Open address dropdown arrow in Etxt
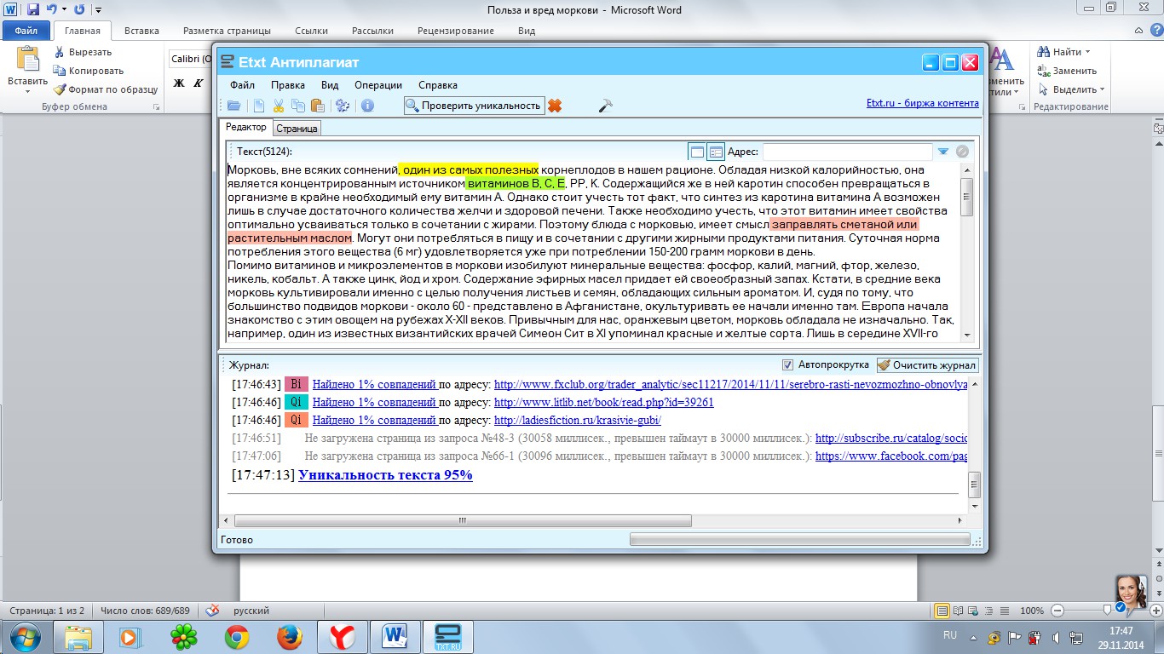 pyautogui.click(x=943, y=152)
